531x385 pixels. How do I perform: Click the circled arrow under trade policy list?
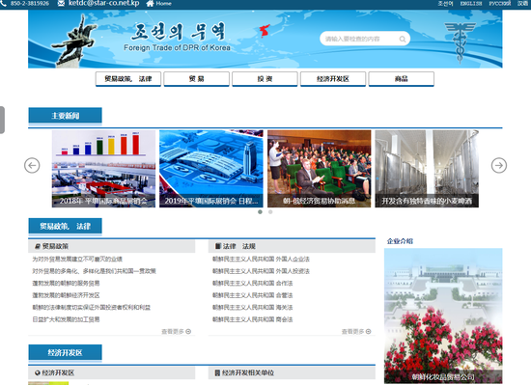(188, 332)
